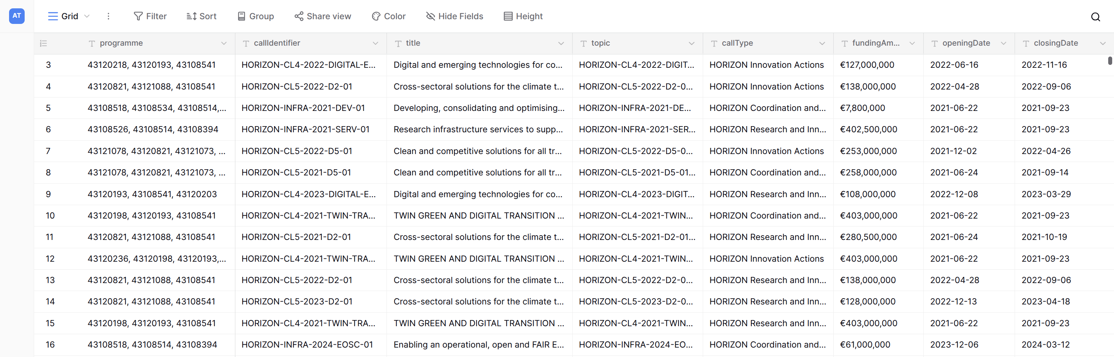Click the three-dot more options icon

point(108,16)
